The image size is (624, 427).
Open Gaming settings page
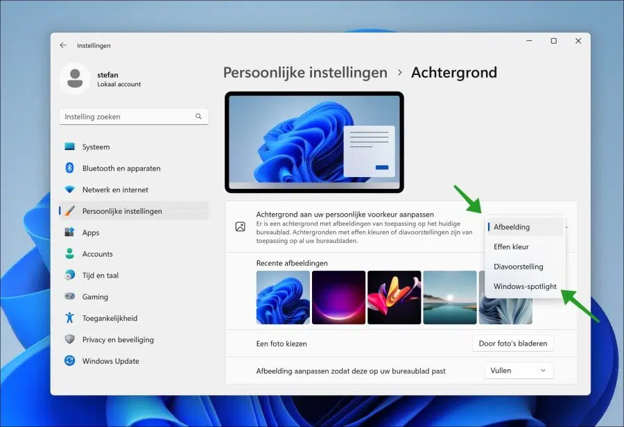(134, 296)
